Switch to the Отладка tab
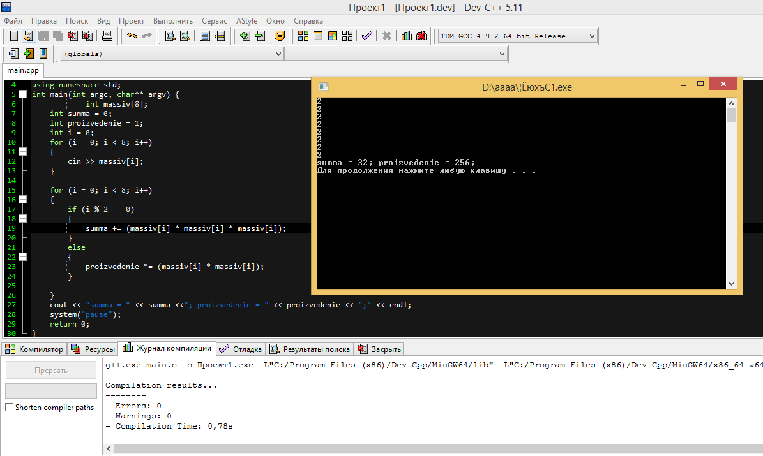The height and width of the screenshot is (456, 763). point(241,349)
